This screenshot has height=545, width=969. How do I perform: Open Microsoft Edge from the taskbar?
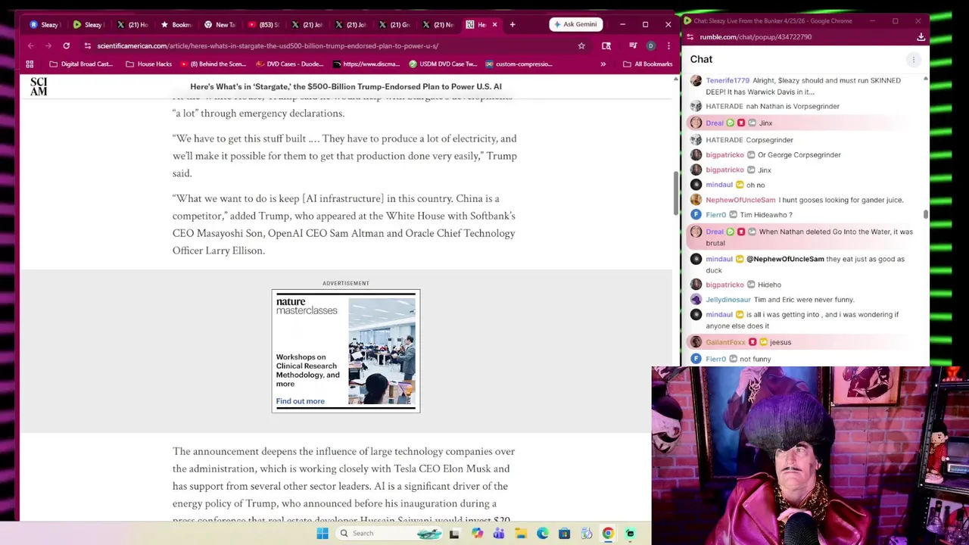543,534
